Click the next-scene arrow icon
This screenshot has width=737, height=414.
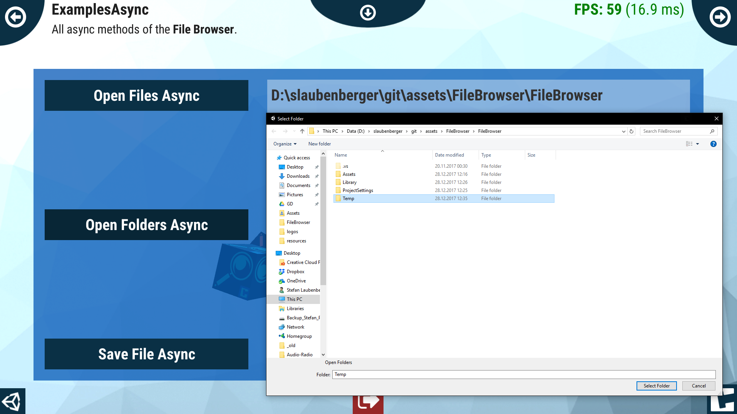(x=720, y=17)
